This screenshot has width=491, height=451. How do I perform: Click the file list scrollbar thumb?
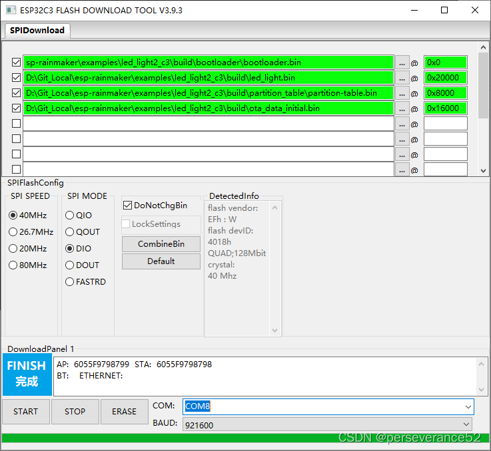pyautogui.click(x=483, y=85)
